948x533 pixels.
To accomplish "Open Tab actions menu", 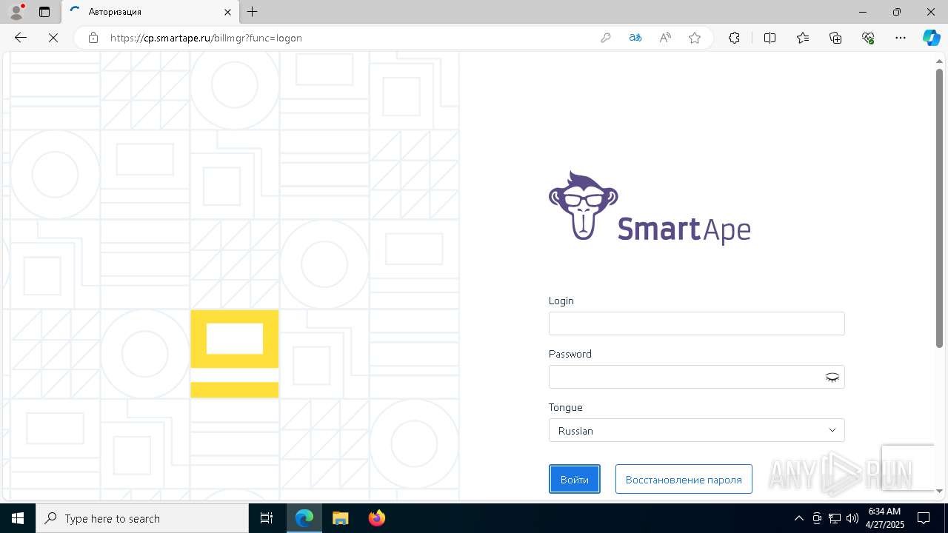I will coord(44,12).
